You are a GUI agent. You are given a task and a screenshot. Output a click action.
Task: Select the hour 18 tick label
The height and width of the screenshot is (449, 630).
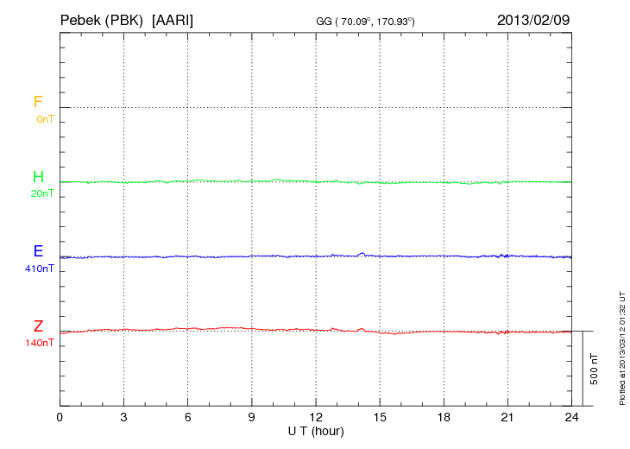(444, 418)
